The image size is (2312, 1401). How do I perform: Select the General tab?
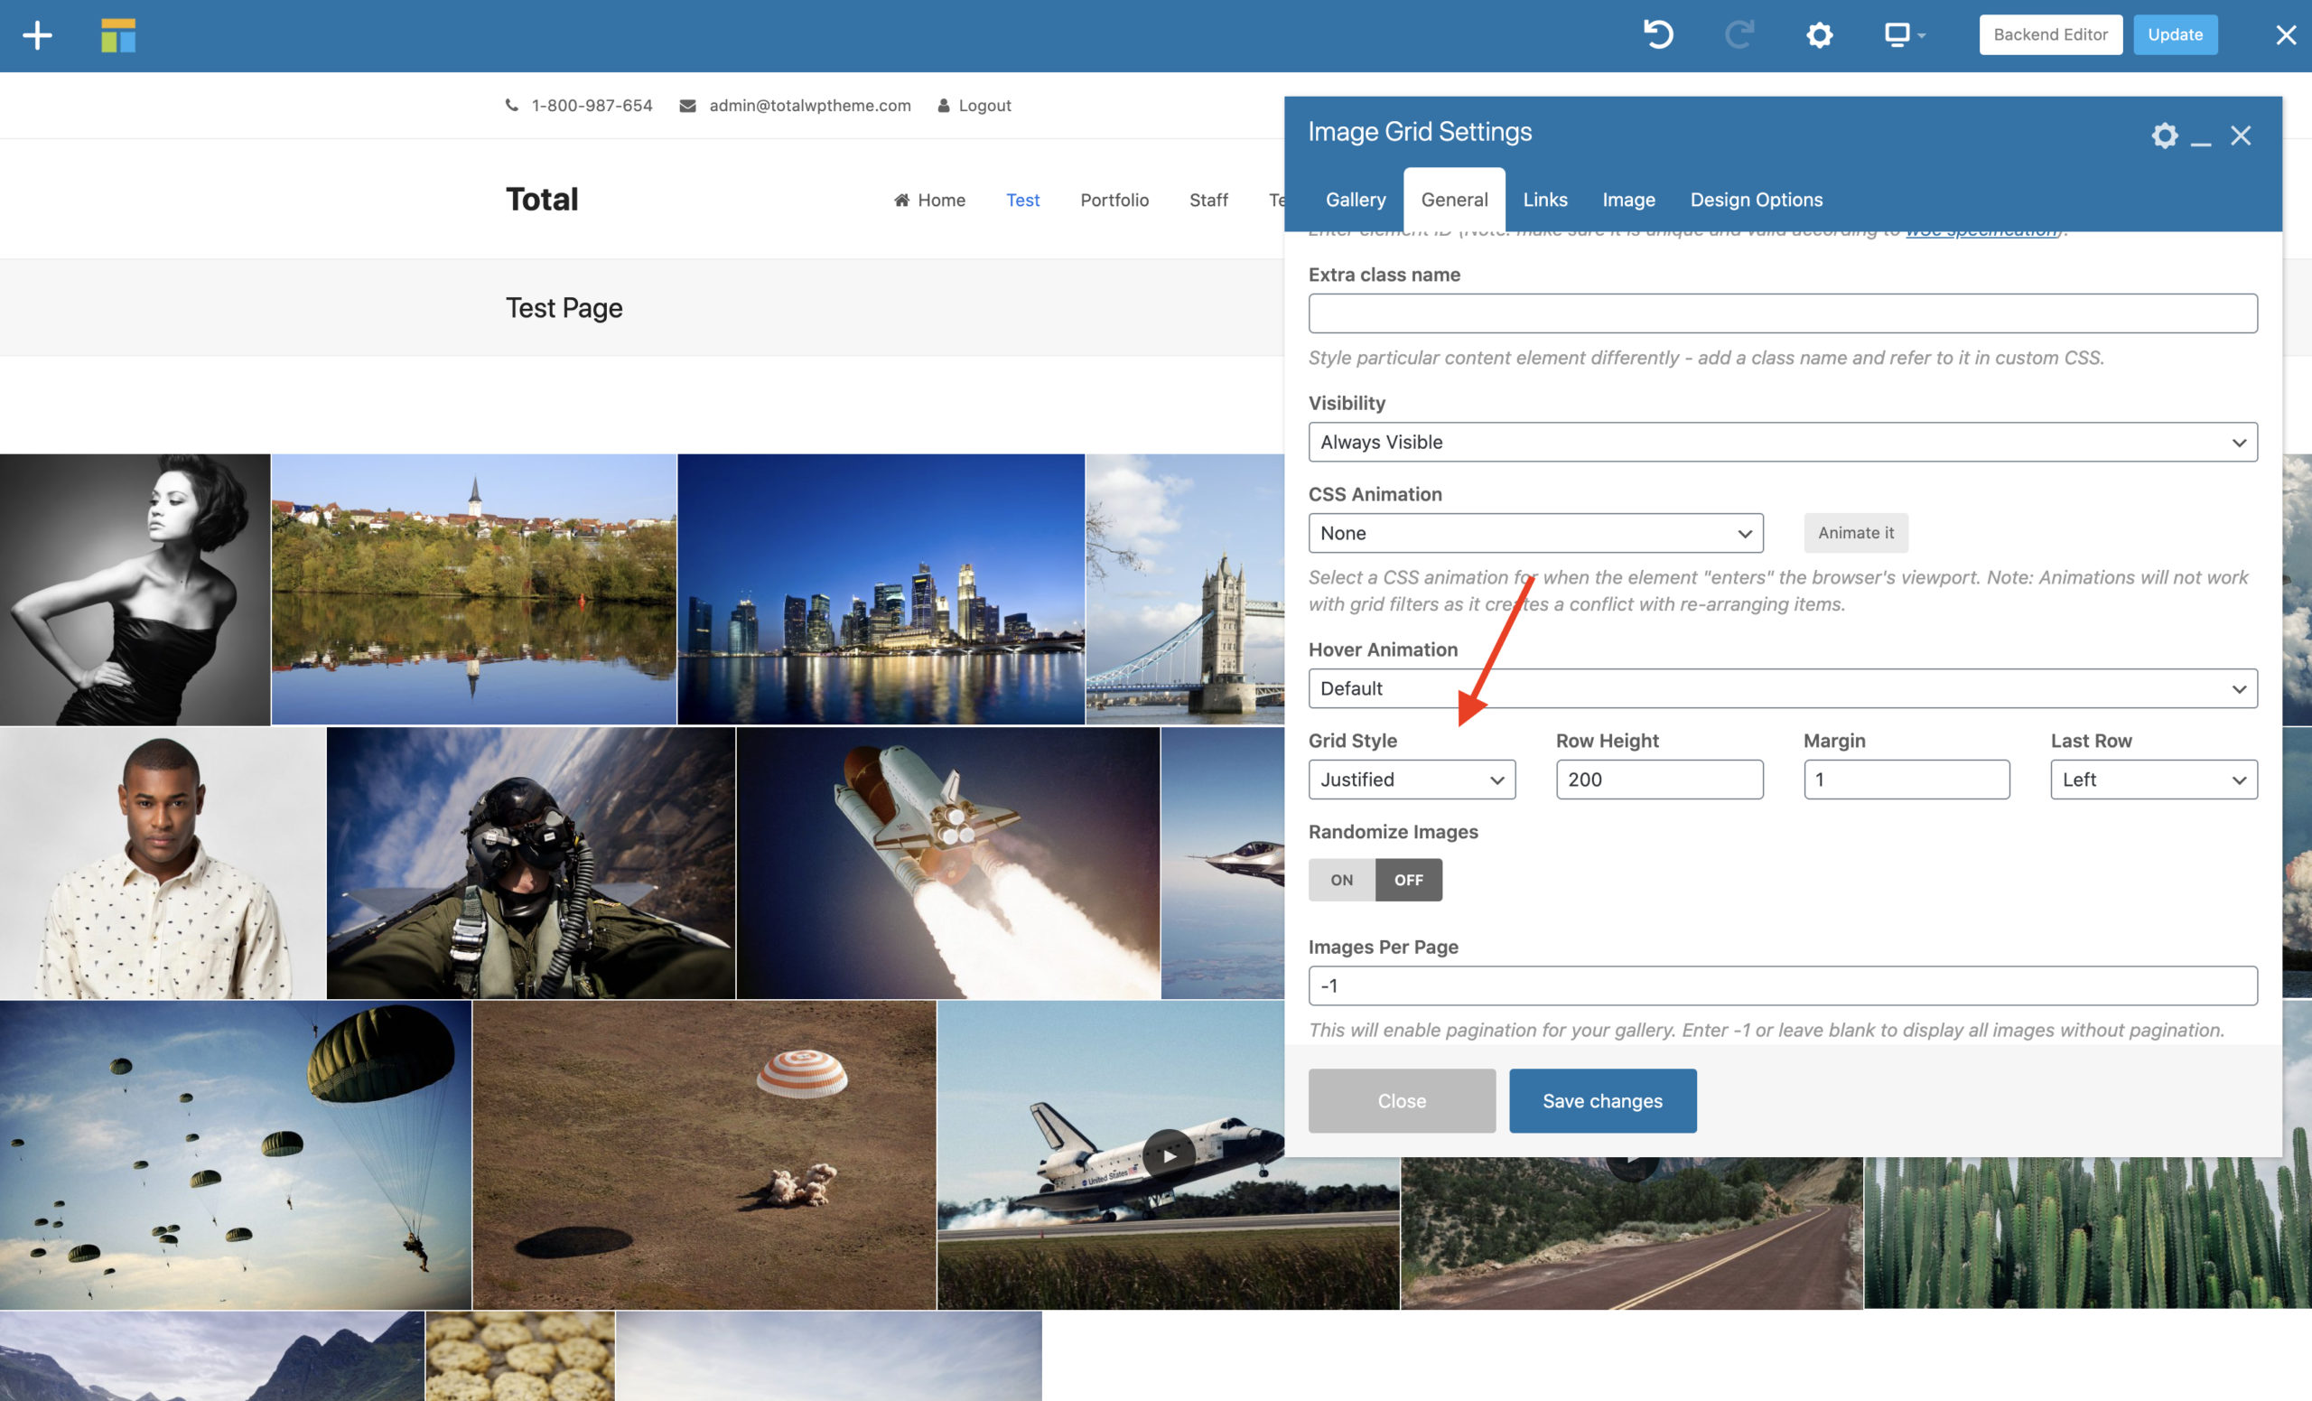pyautogui.click(x=1453, y=200)
